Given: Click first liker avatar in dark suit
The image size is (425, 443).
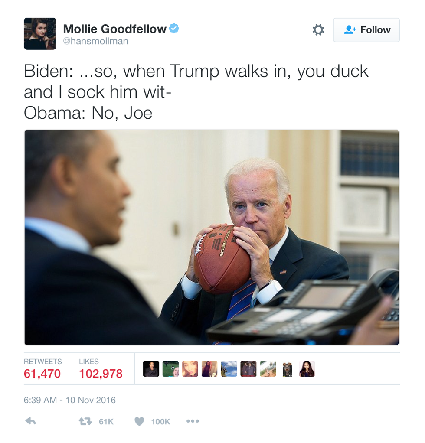Looking at the screenshot, I should click(x=151, y=369).
